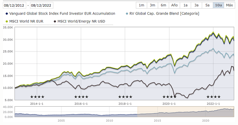Viewport: 238px width, 125px height.
Task: Edit the end date 08/12/2022 field
Action: click(41, 5)
